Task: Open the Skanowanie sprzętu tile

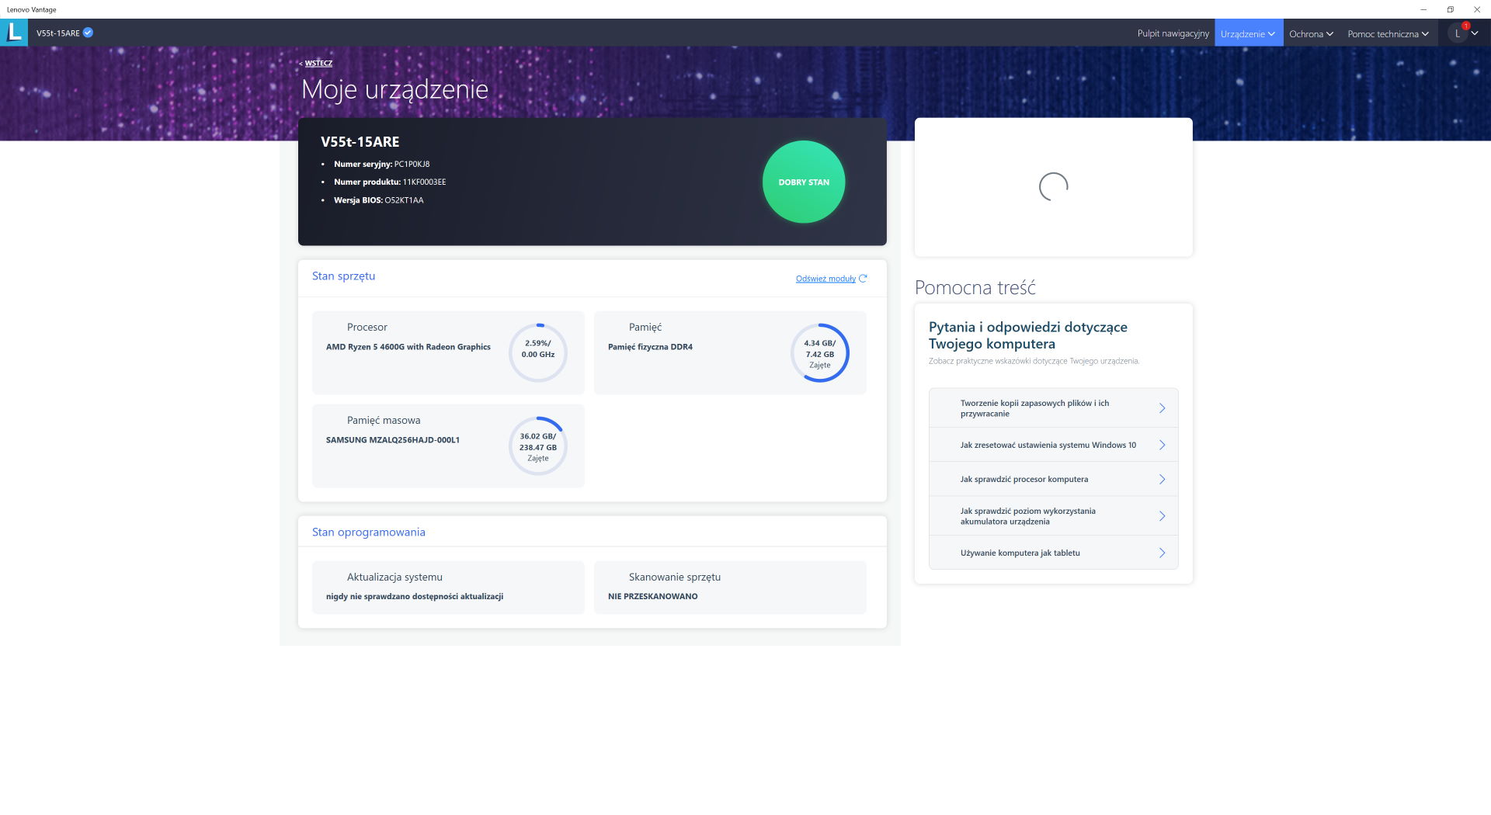Action: point(729,587)
